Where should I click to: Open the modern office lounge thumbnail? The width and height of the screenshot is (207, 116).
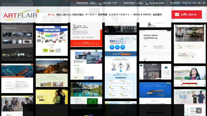coord(190,44)
